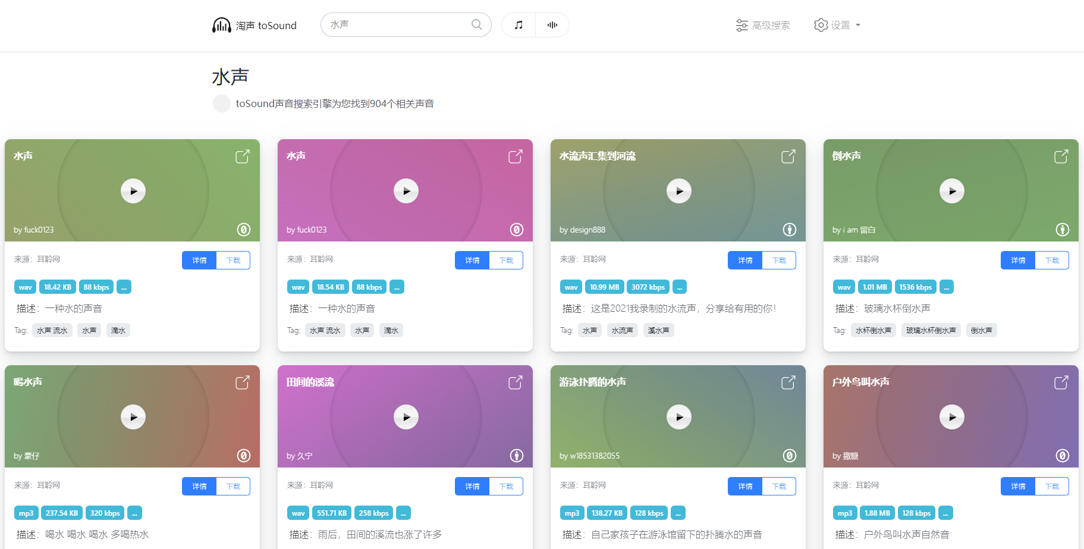
Task: Select the 滴水 tag on pink 水声 card
Action: tap(391, 330)
